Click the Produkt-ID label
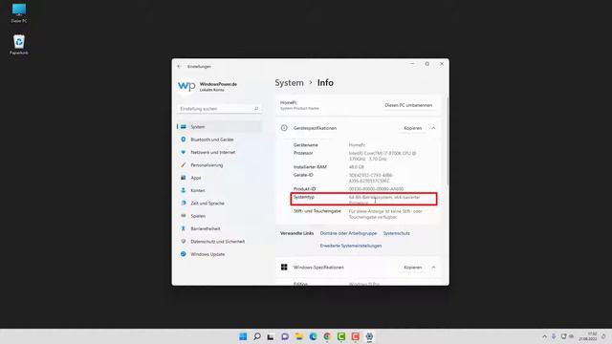Viewport: 612px width, 344px height. 304,189
